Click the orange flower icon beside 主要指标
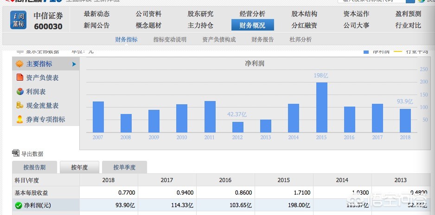 click(x=19, y=64)
